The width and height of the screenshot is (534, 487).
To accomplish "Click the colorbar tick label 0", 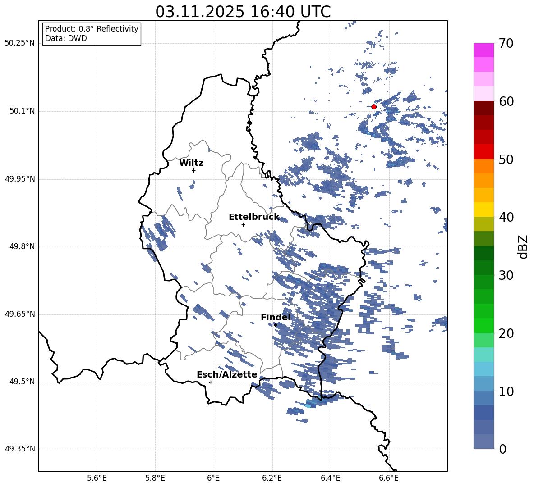I will pyautogui.click(x=503, y=449).
